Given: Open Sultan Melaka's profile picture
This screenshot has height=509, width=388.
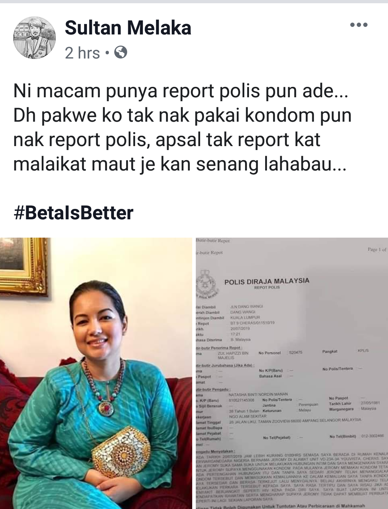Looking at the screenshot, I should (34, 37).
